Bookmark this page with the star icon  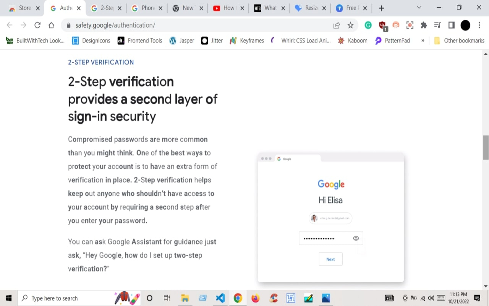click(350, 25)
